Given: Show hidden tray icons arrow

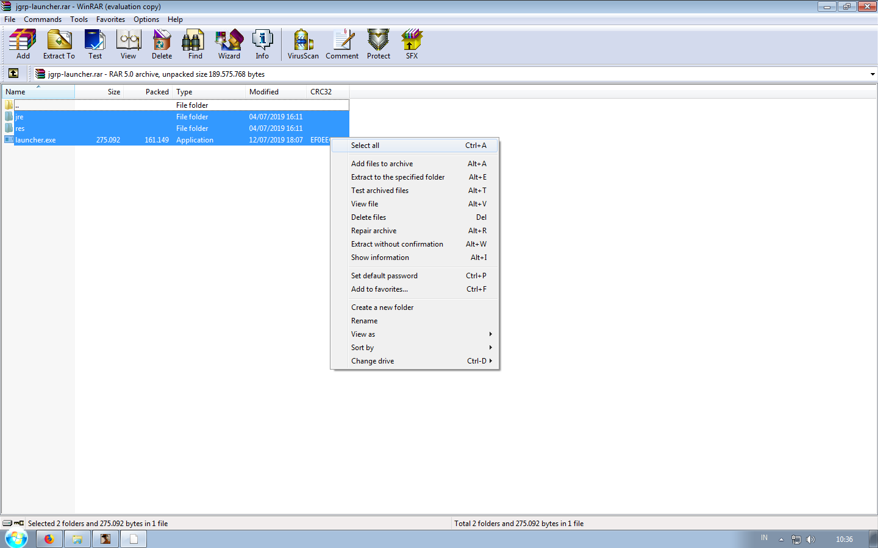Looking at the screenshot, I should click(x=781, y=539).
